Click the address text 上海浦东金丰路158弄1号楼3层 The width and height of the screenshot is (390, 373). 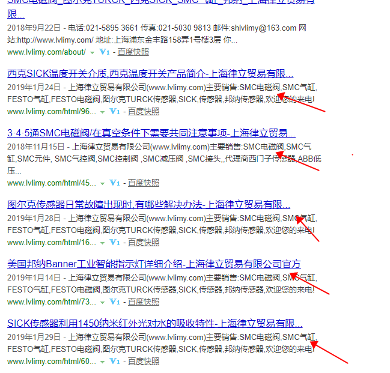(168, 40)
